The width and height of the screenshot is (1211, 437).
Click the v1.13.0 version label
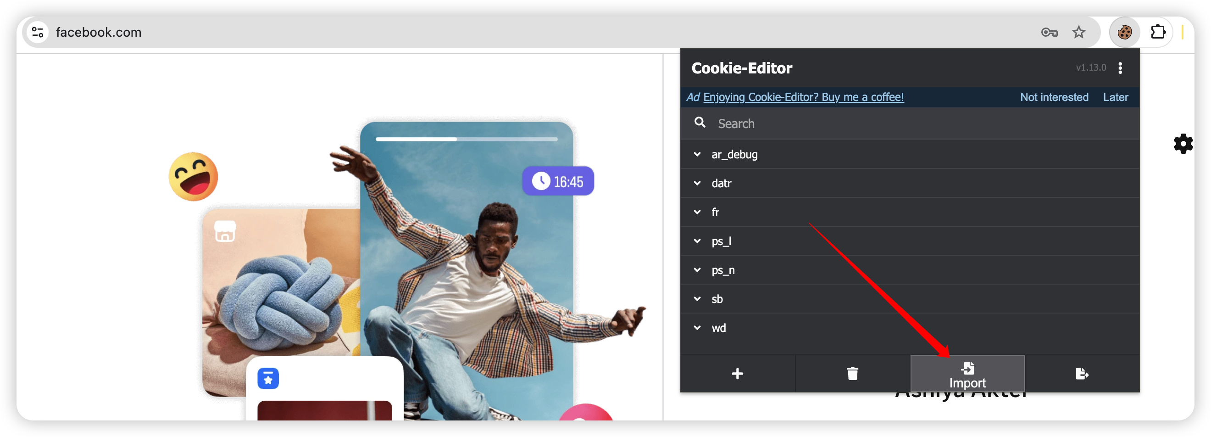click(x=1090, y=68)
